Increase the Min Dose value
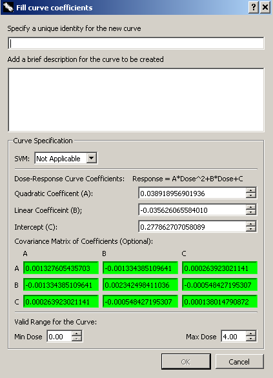 77,333
